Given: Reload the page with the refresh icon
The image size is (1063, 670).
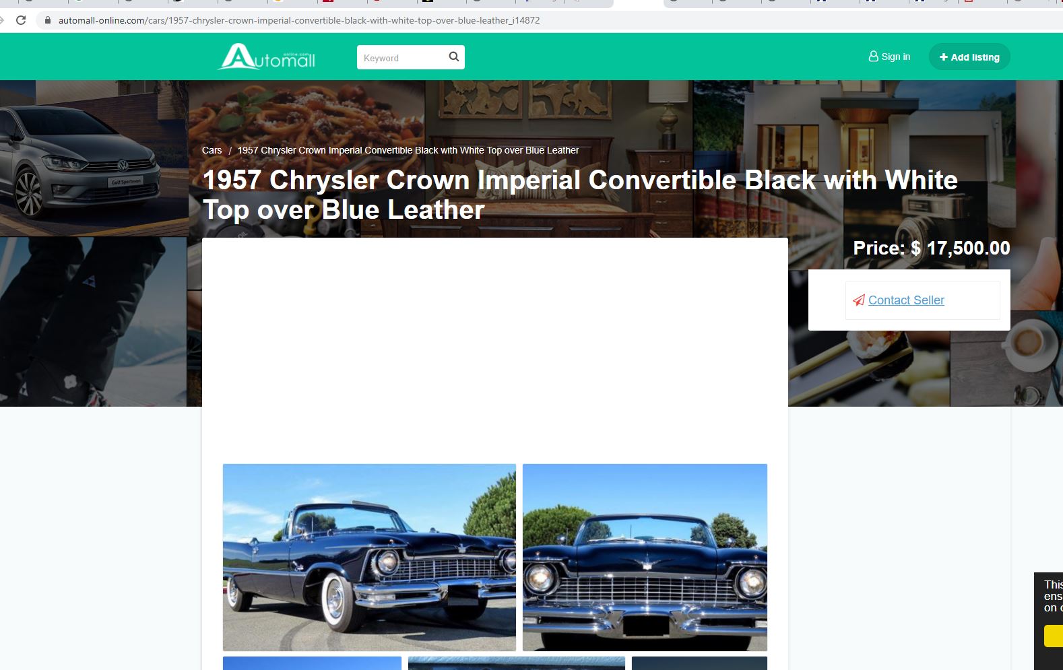Looking at the screenshot, I should [21, 20].
